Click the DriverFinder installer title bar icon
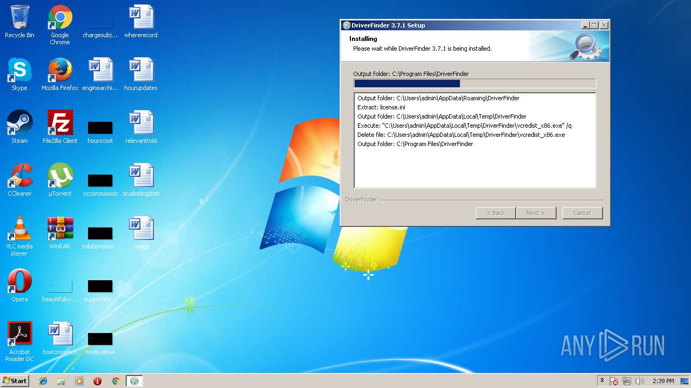This screenshot has width=691, height=388. click(x=347, y=25)
